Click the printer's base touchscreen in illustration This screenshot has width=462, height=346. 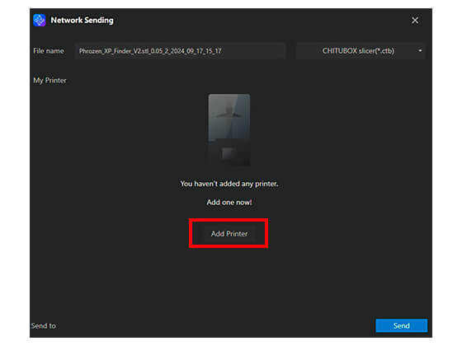click(229, 153)
